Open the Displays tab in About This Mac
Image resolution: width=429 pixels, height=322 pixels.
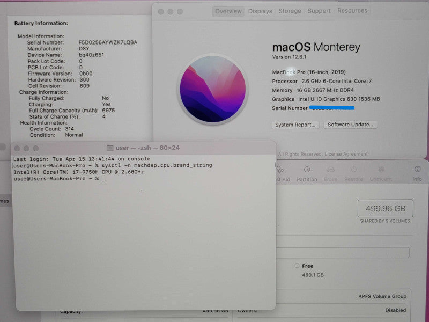coord(260,11)
